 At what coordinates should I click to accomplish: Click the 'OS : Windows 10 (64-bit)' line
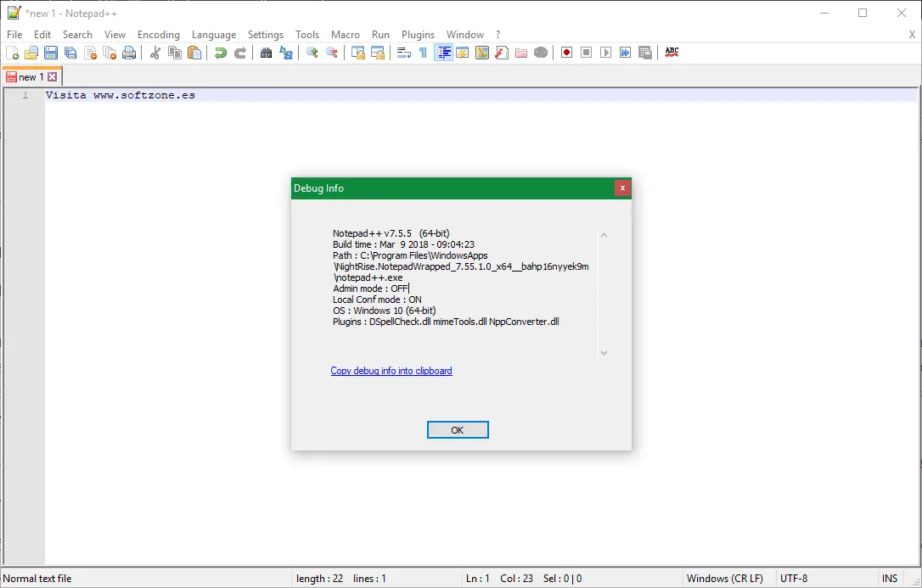[x=385, y=311]
